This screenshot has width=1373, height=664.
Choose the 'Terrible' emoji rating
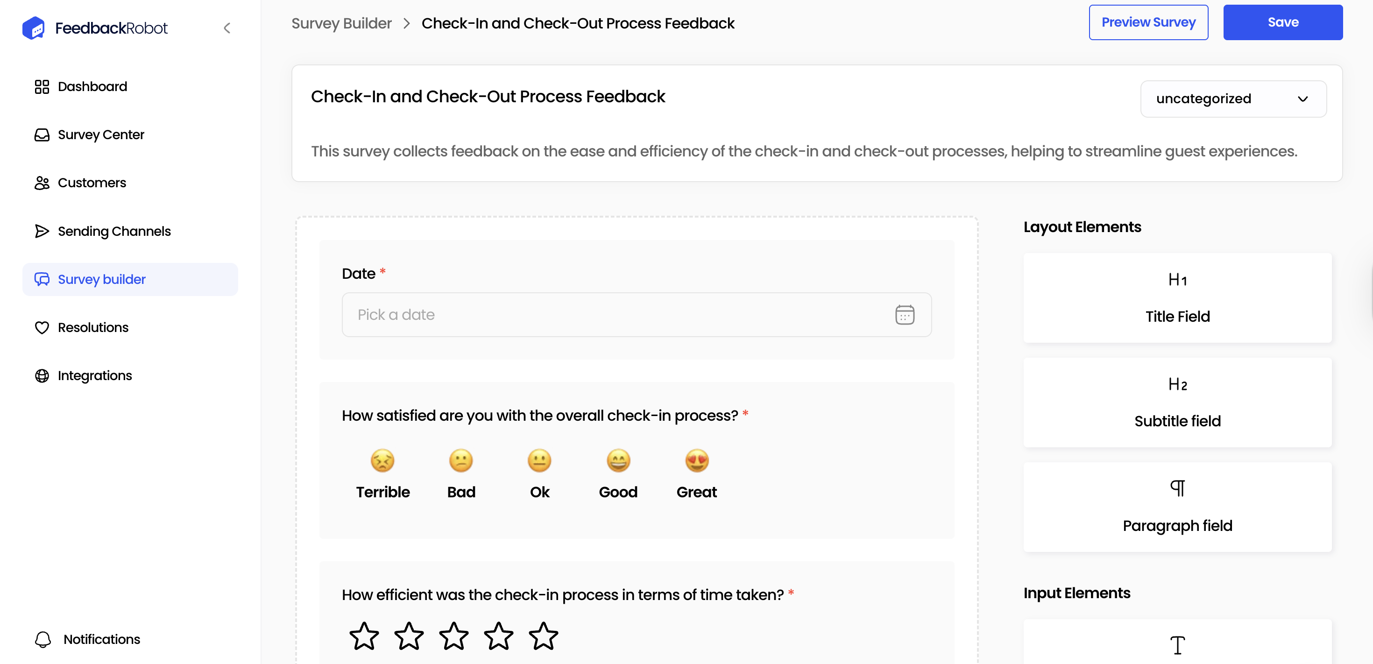click(x=382, y=460)
